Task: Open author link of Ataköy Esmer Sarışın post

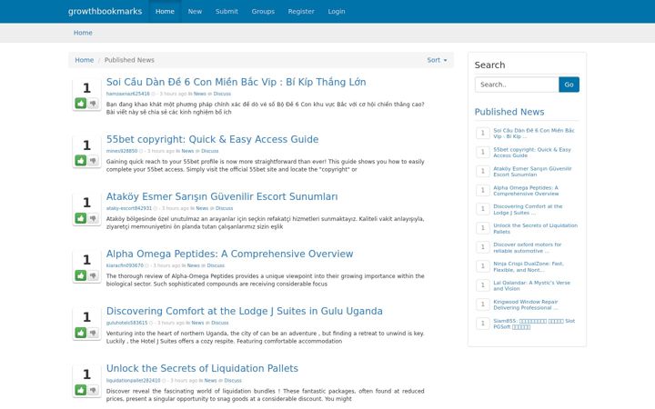Action: point(128,208)
